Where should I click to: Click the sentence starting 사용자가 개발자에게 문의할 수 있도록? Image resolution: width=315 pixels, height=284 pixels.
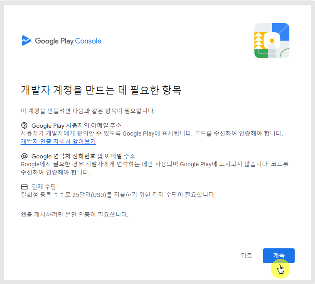152,134
